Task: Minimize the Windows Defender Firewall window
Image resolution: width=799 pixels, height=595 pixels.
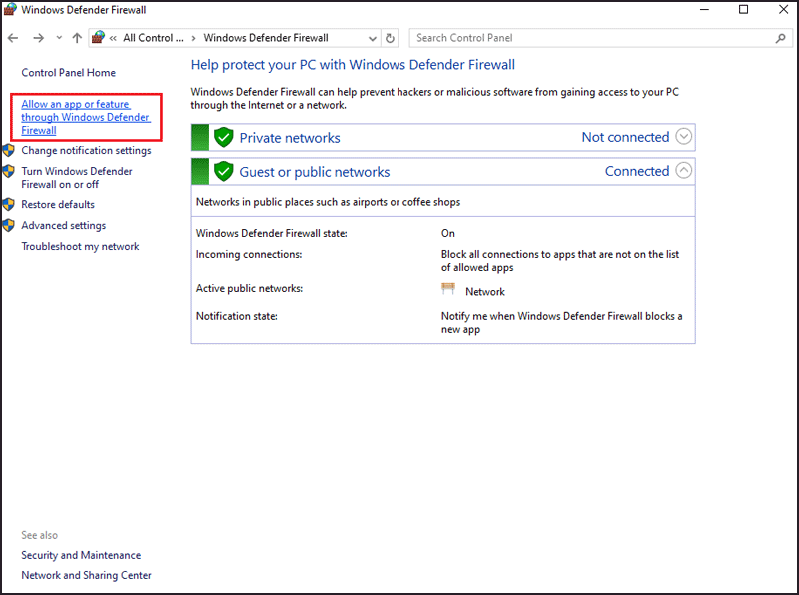Action: [704, 10]
